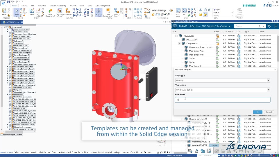Sort by the Title column header
Screen dimensions: 279x157
pos(174,31)
